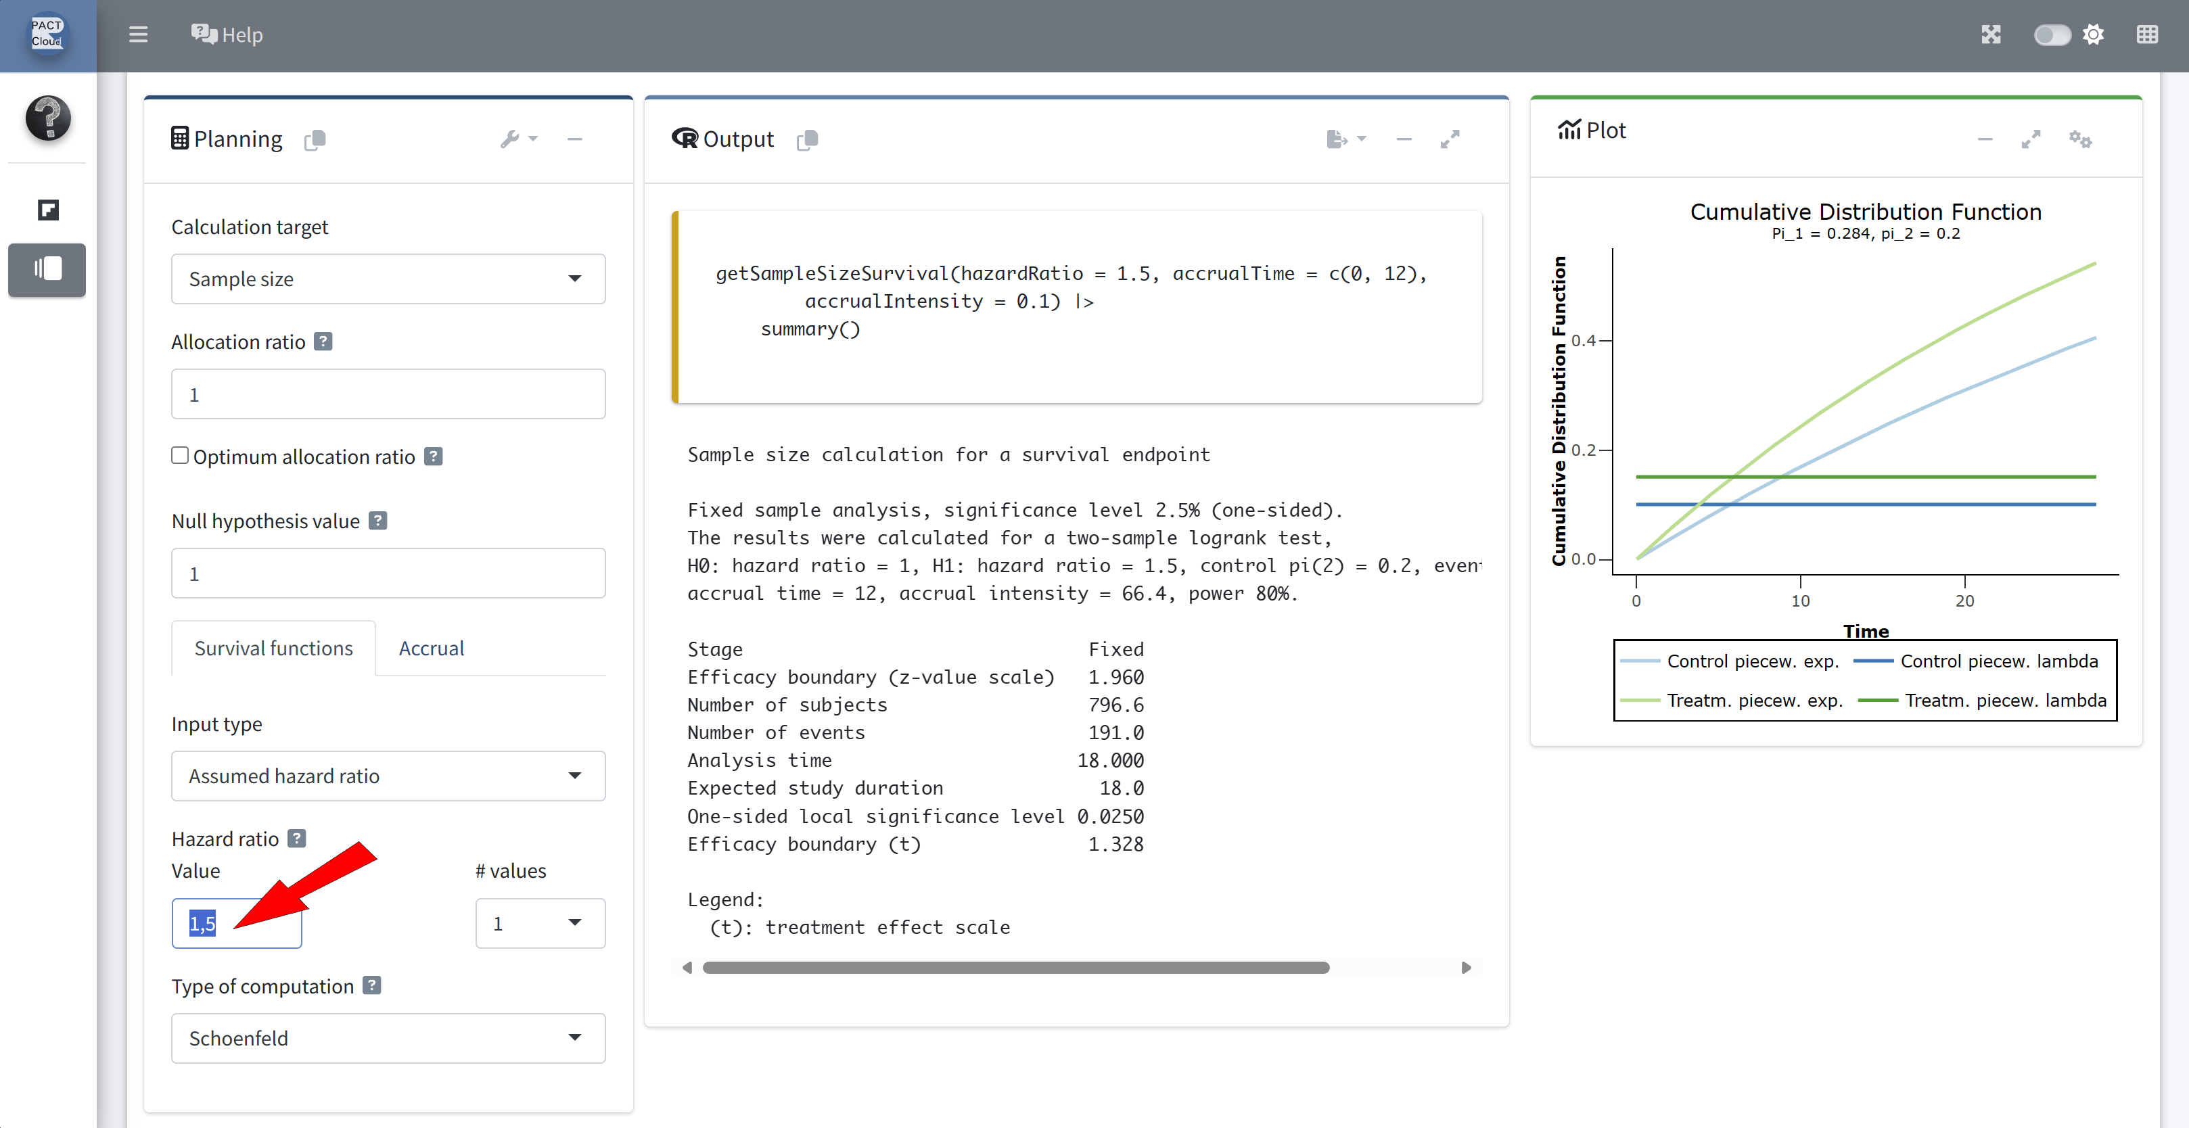This screenshot has width=2189, height=1128.
Task: Open Input type Assumed hazard ratio dropdown
Action: click(388, 776)
